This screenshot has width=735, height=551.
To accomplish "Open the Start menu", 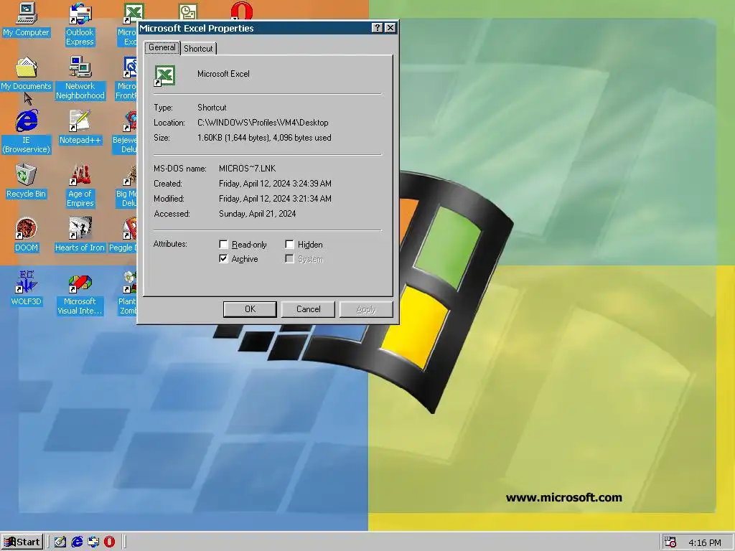I will [x=22, y=542].
